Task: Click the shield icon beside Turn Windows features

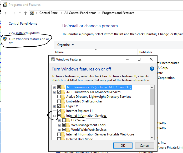Action: [x=5, y=39]
